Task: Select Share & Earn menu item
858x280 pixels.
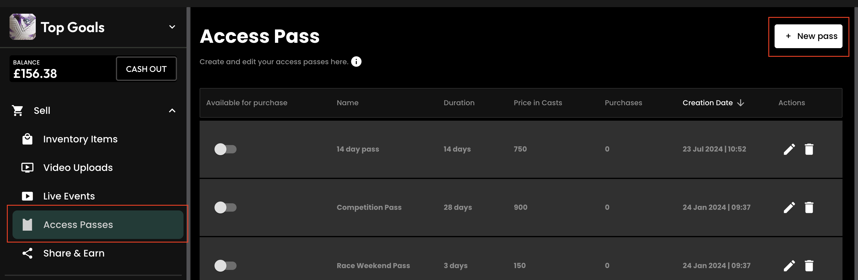Action: 74,254
